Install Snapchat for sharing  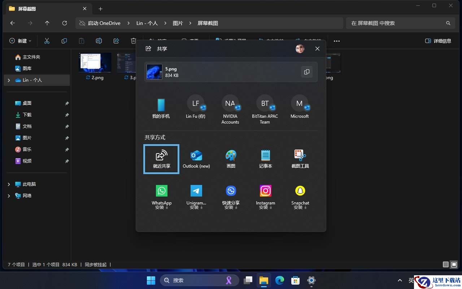click(x=300, y=197)
